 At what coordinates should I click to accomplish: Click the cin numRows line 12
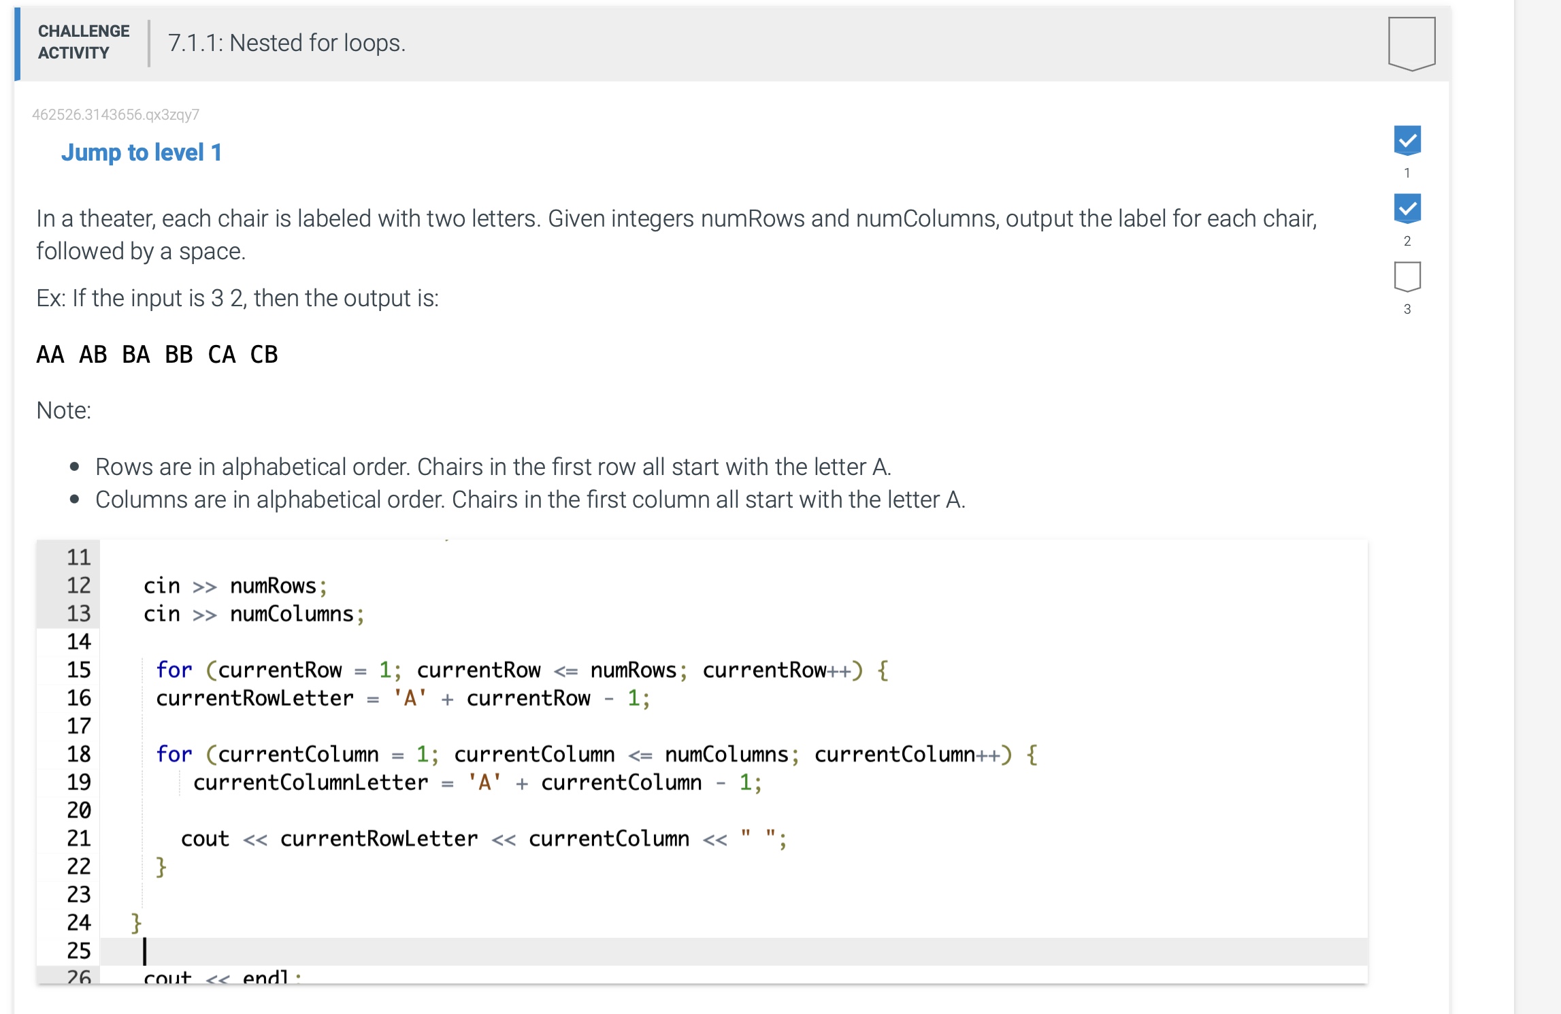pyautogui.click(x=235, y=587)
